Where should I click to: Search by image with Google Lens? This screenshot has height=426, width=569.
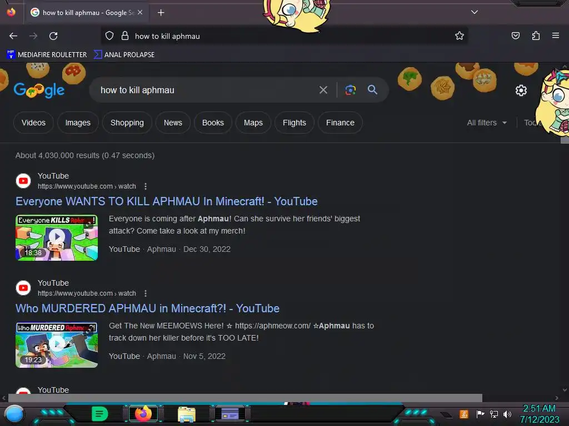tap(350, 90)
